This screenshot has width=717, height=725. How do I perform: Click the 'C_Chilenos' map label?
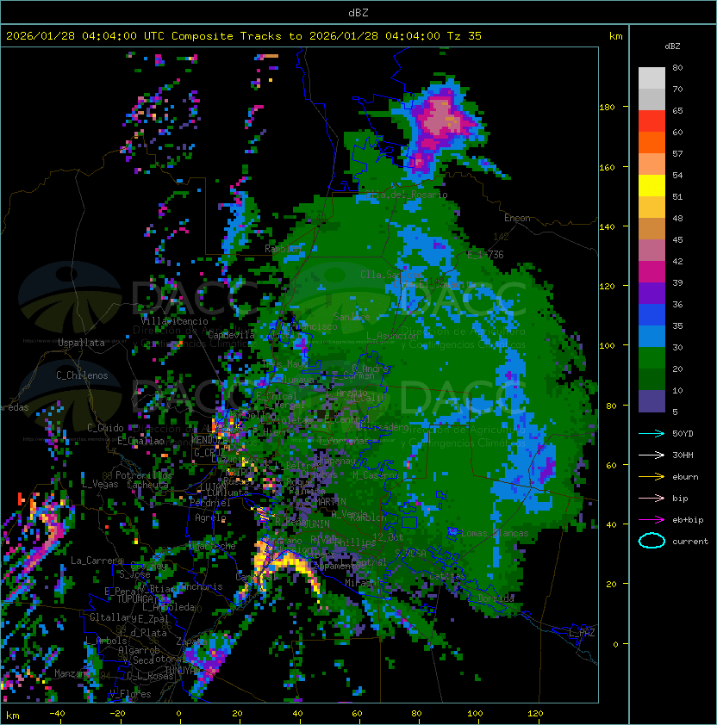(x=82, y=375)
